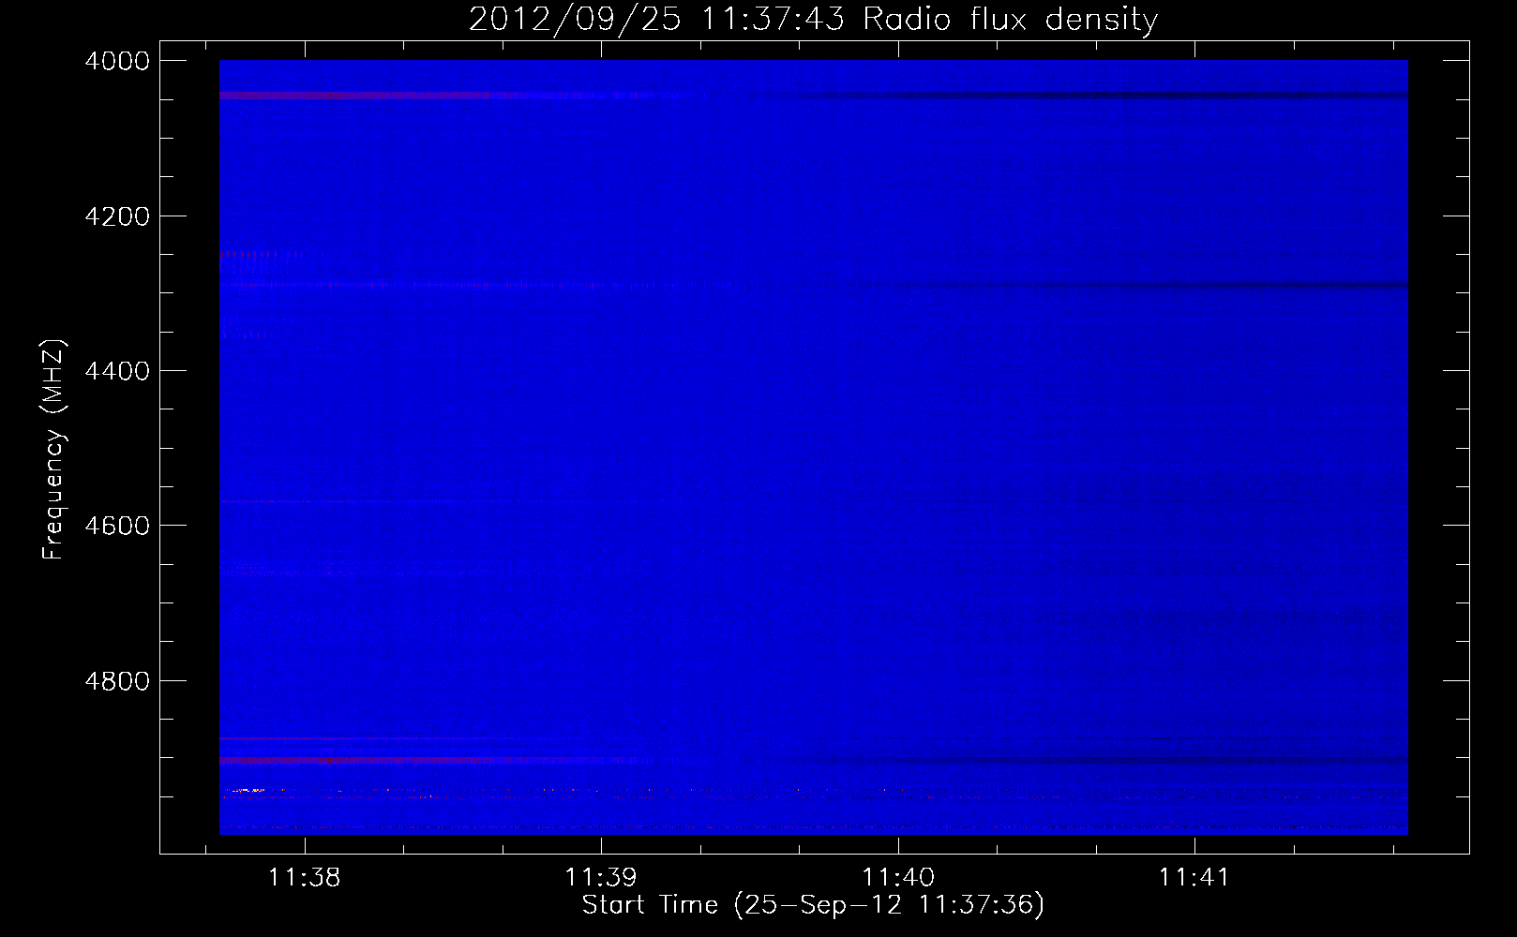Click the x-axis label 'Start Time (25-Sep-12 11:37:36)'

pos(813,905)
